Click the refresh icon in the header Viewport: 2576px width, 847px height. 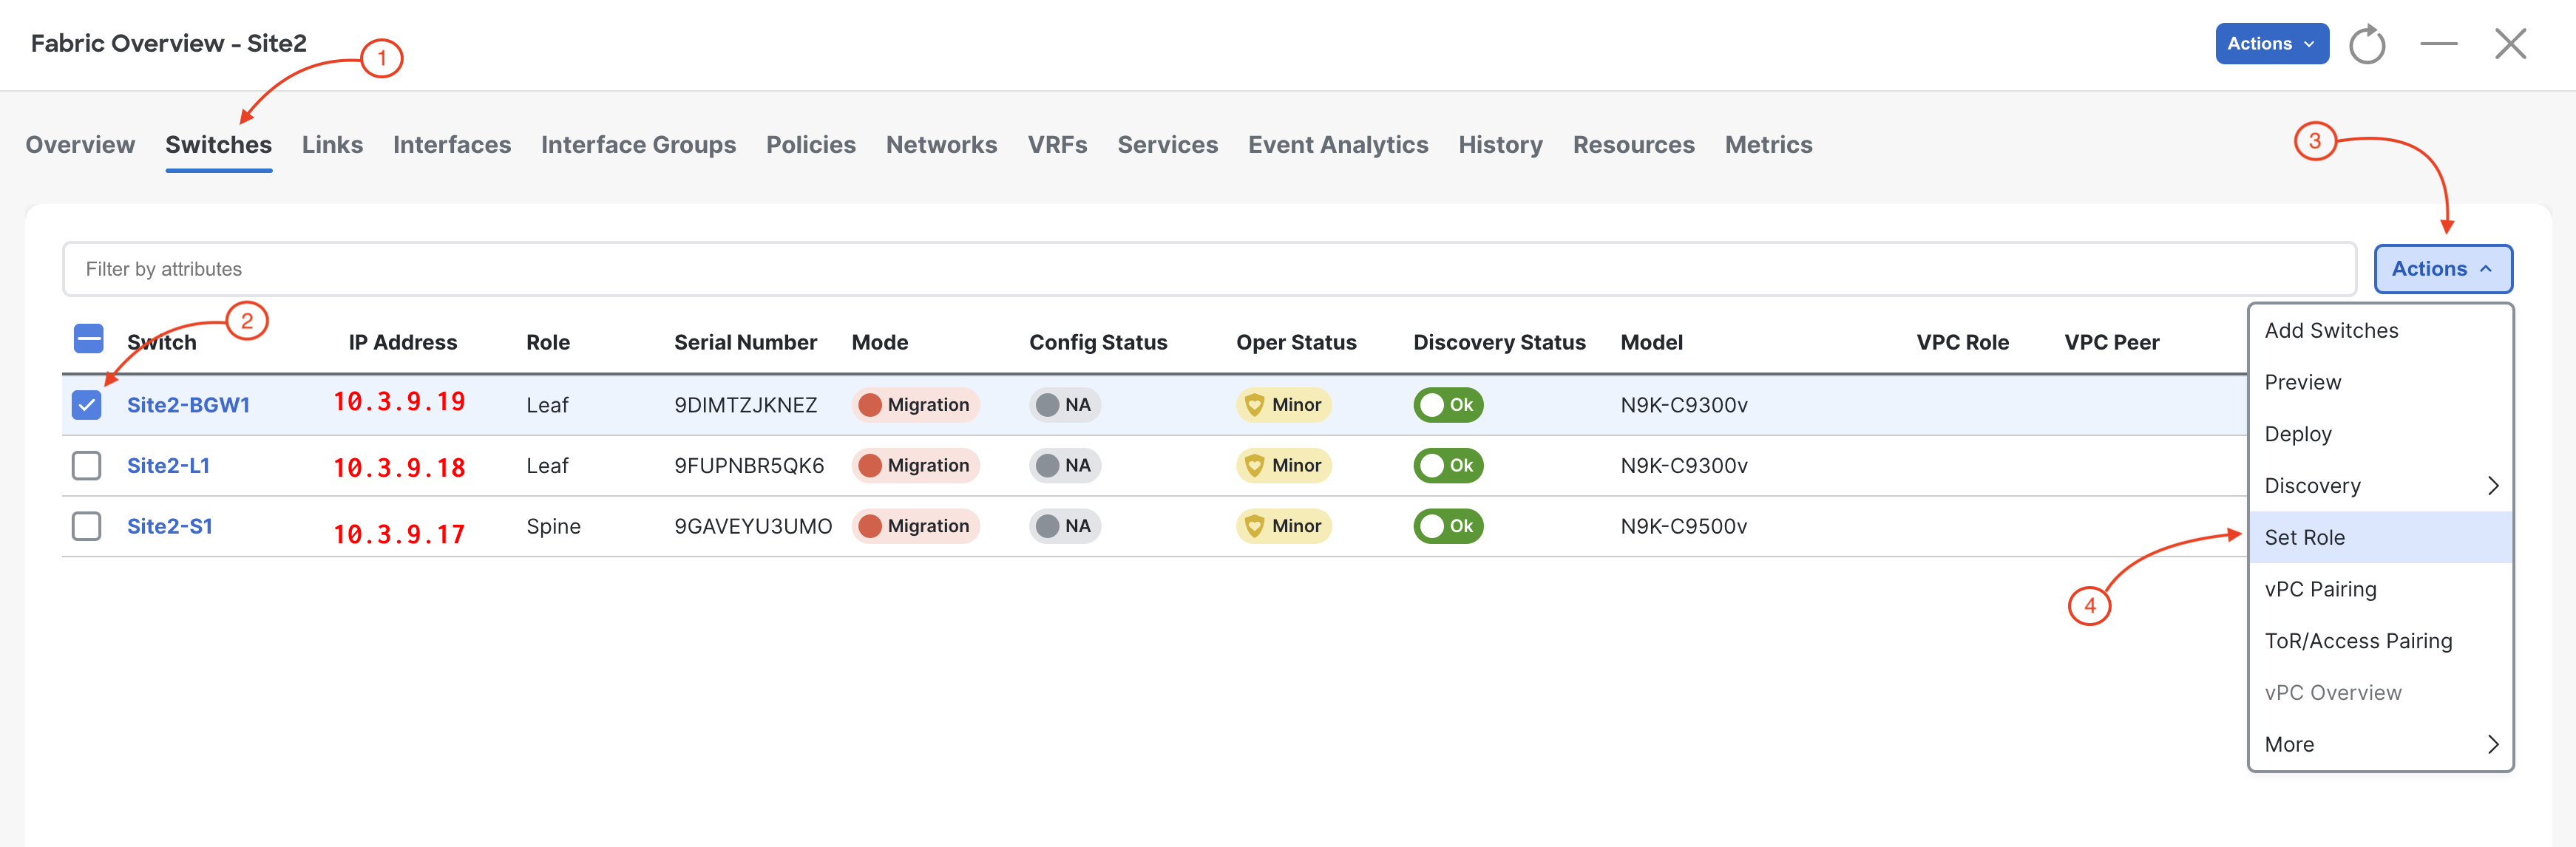point(2366,44)
